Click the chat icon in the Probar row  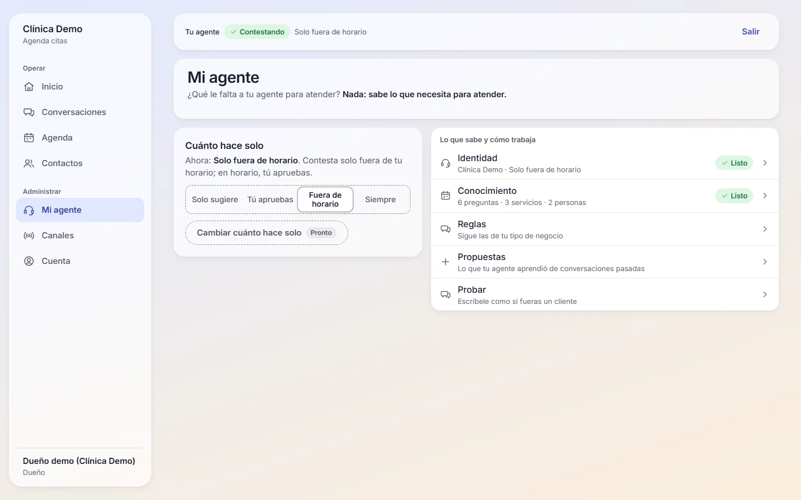click(x=446, y=294)
